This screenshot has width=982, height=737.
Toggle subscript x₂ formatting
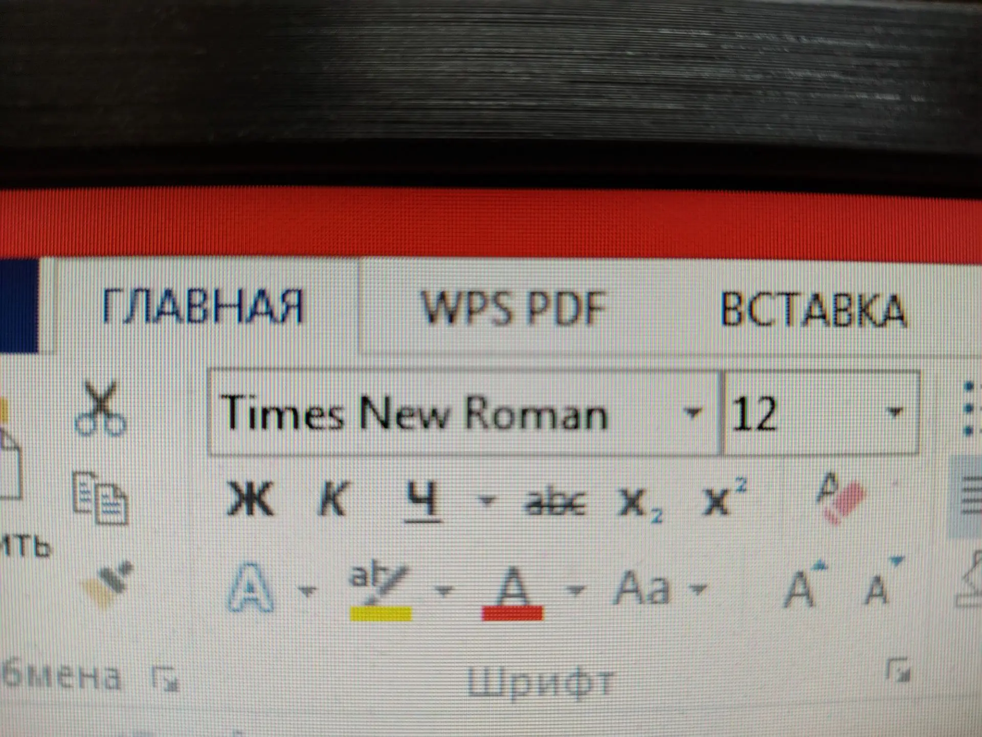pos(640,504)
